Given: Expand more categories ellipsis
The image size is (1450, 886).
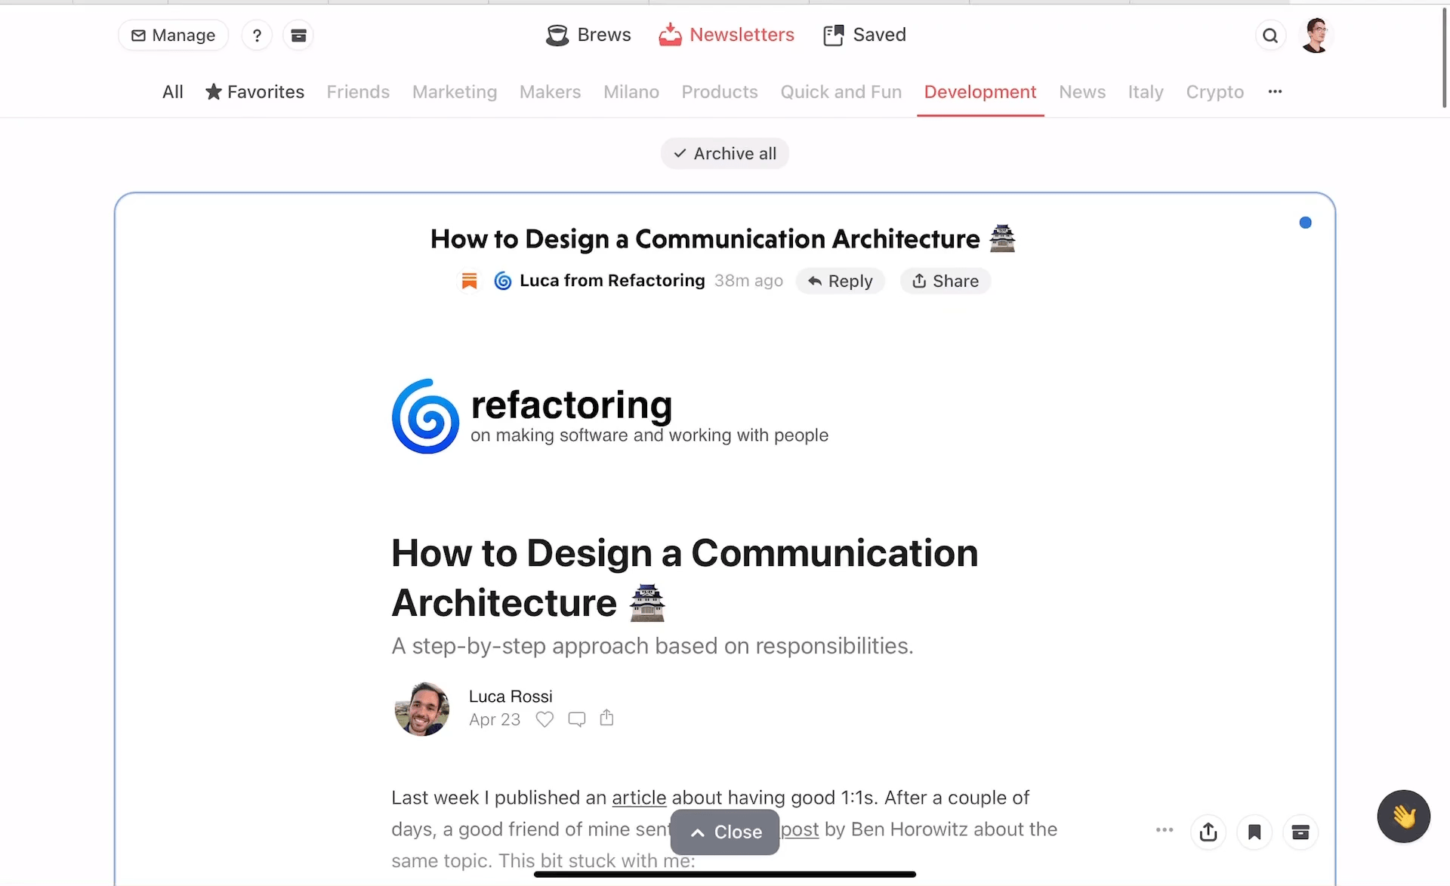Looking at the screenshot, I should 1275,91.
